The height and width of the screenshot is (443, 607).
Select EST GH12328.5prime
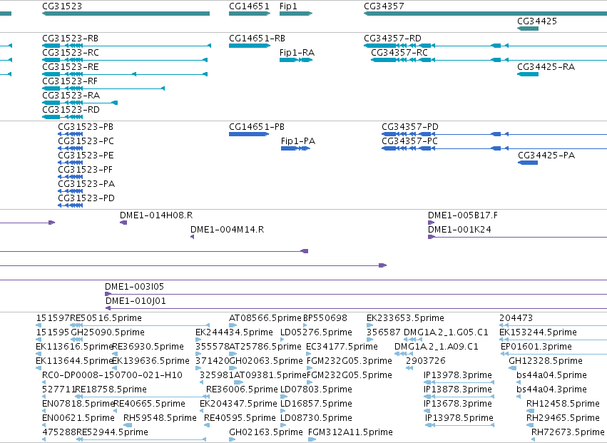(546, 361)
